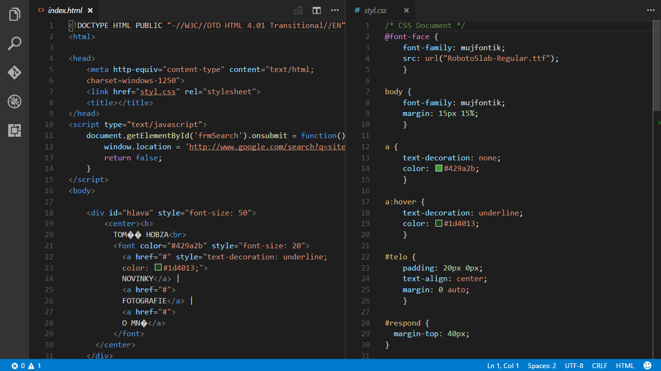Click the Open Preview icon for index.html
661x371 pixels.
[299, 10]
